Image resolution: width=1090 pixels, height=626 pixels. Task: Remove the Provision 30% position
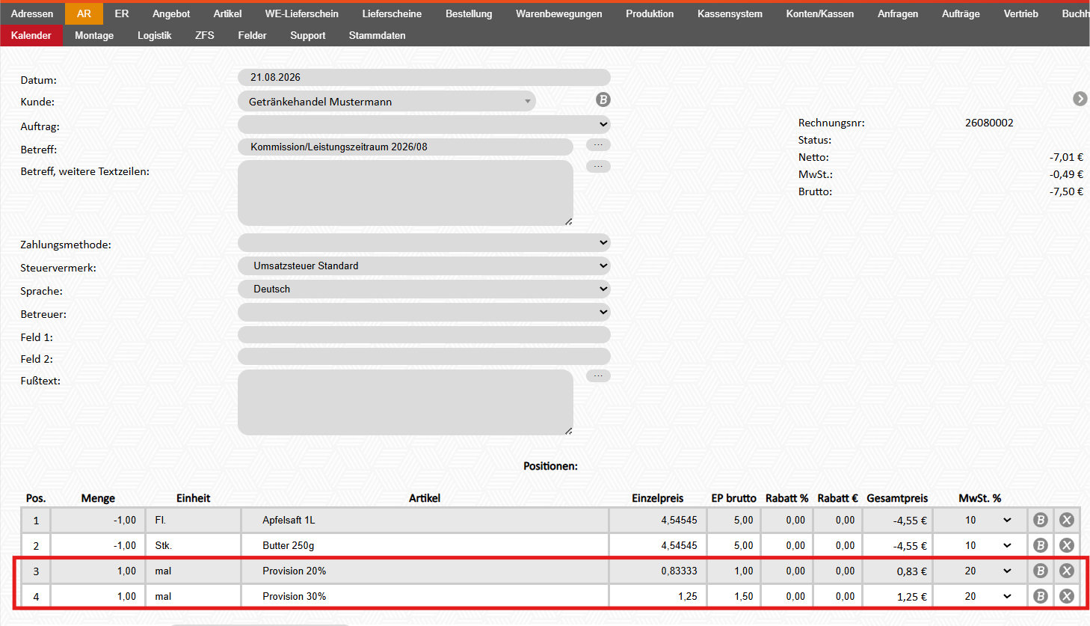(1067, 597)
